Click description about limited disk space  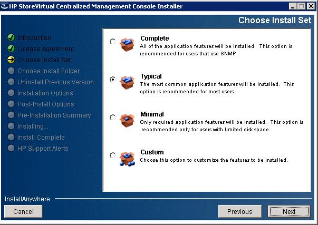pyautogui.click(x=221, y=126)
